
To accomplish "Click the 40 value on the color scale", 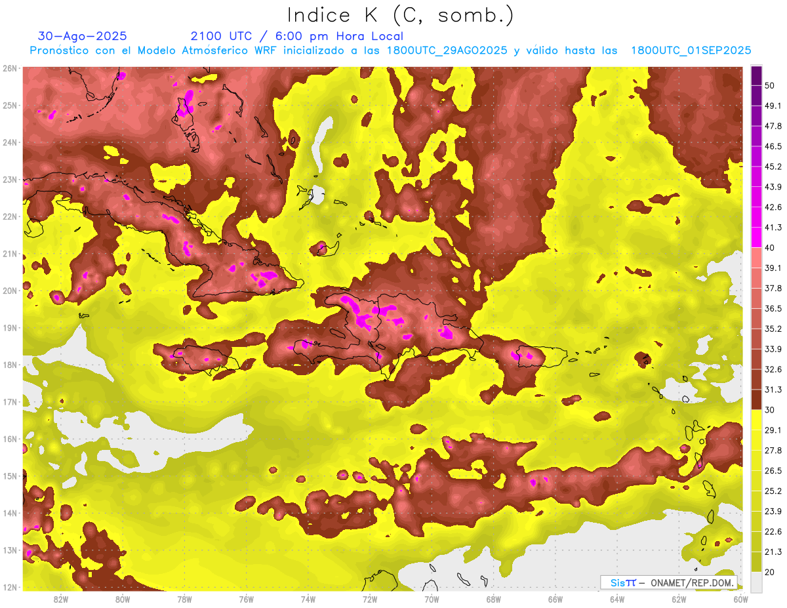I will [770, 247].
